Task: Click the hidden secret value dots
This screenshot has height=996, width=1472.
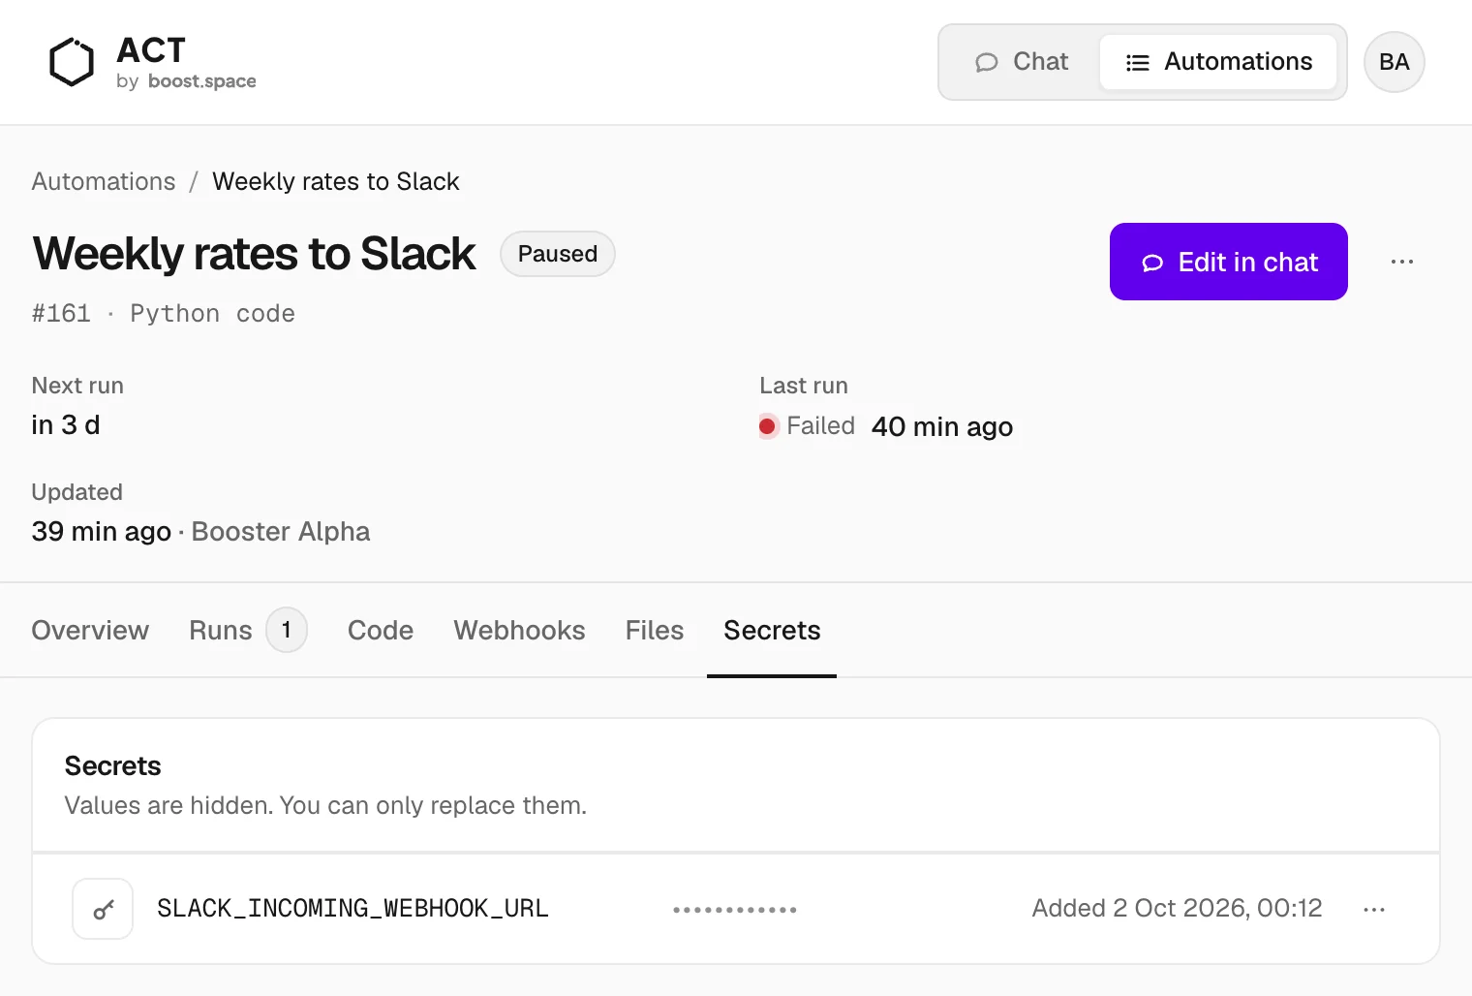Action: [735, 910]
